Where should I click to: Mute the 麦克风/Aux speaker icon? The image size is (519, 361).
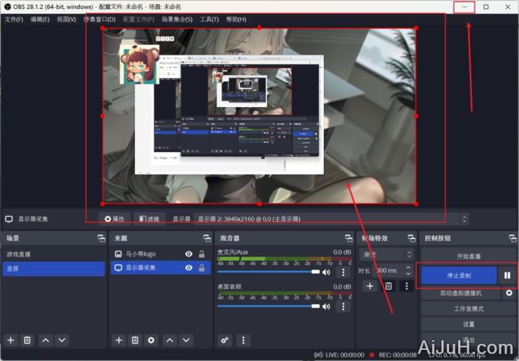[326, 272]
